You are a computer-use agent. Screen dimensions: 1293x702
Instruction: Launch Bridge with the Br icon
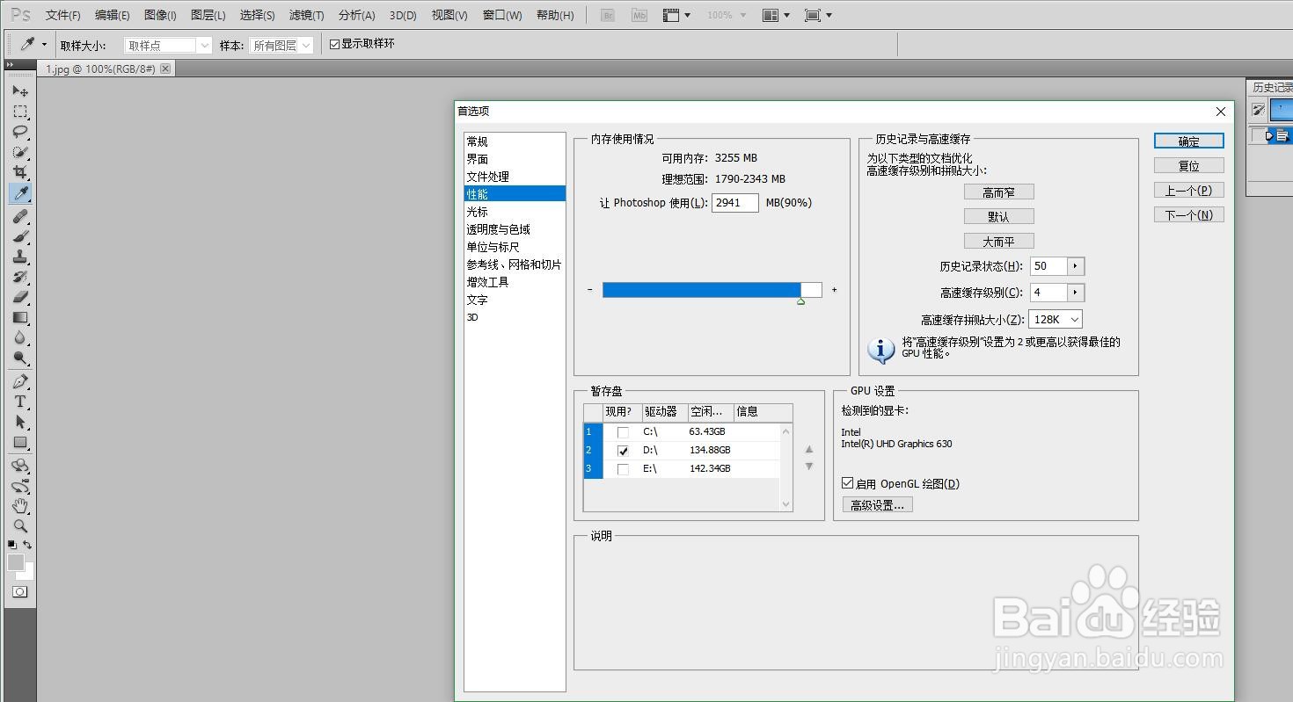click(607, 15)
